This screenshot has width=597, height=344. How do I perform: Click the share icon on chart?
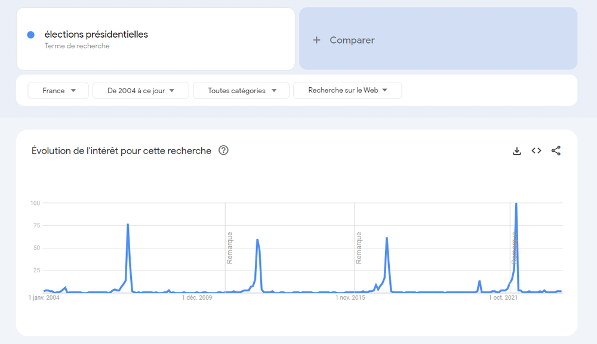556,151
